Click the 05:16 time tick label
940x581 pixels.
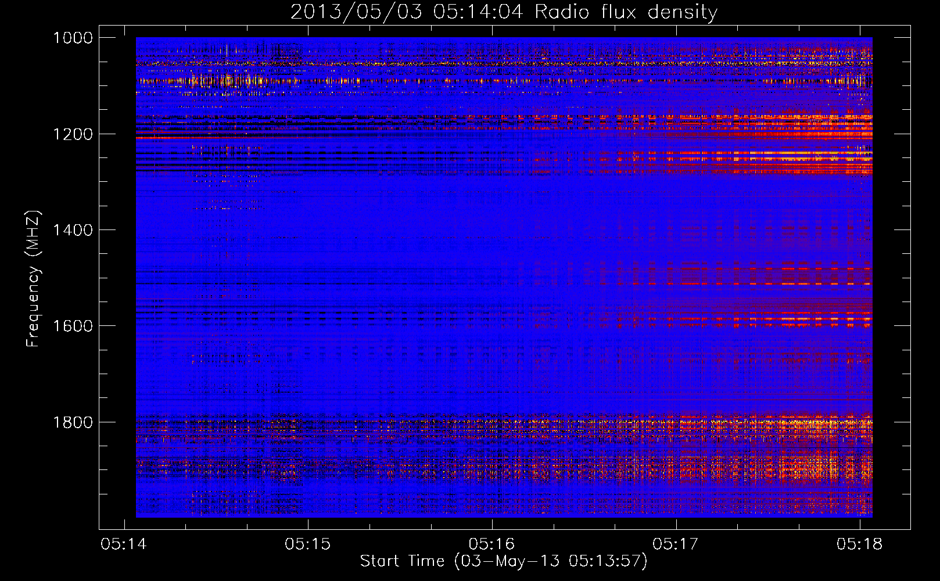click(492, 544)
